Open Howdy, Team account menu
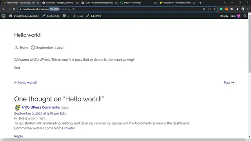This screenshot has height=141, width=251. (x=230, y=16)
